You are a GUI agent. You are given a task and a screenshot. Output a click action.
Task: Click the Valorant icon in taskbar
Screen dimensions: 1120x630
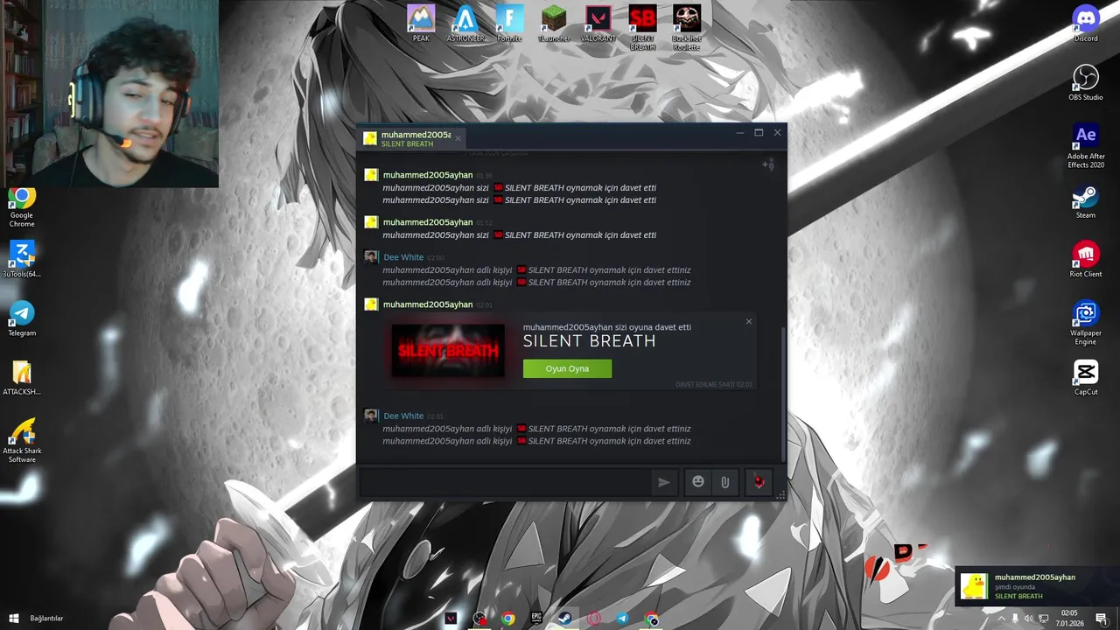point(451,619)
